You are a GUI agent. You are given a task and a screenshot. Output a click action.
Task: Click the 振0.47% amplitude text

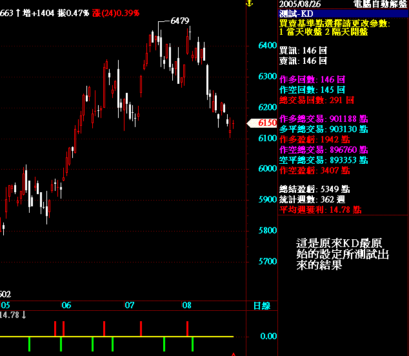point(74,13)
